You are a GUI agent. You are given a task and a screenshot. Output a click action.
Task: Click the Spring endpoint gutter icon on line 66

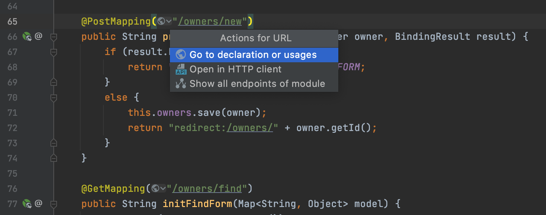click(27, 37)
